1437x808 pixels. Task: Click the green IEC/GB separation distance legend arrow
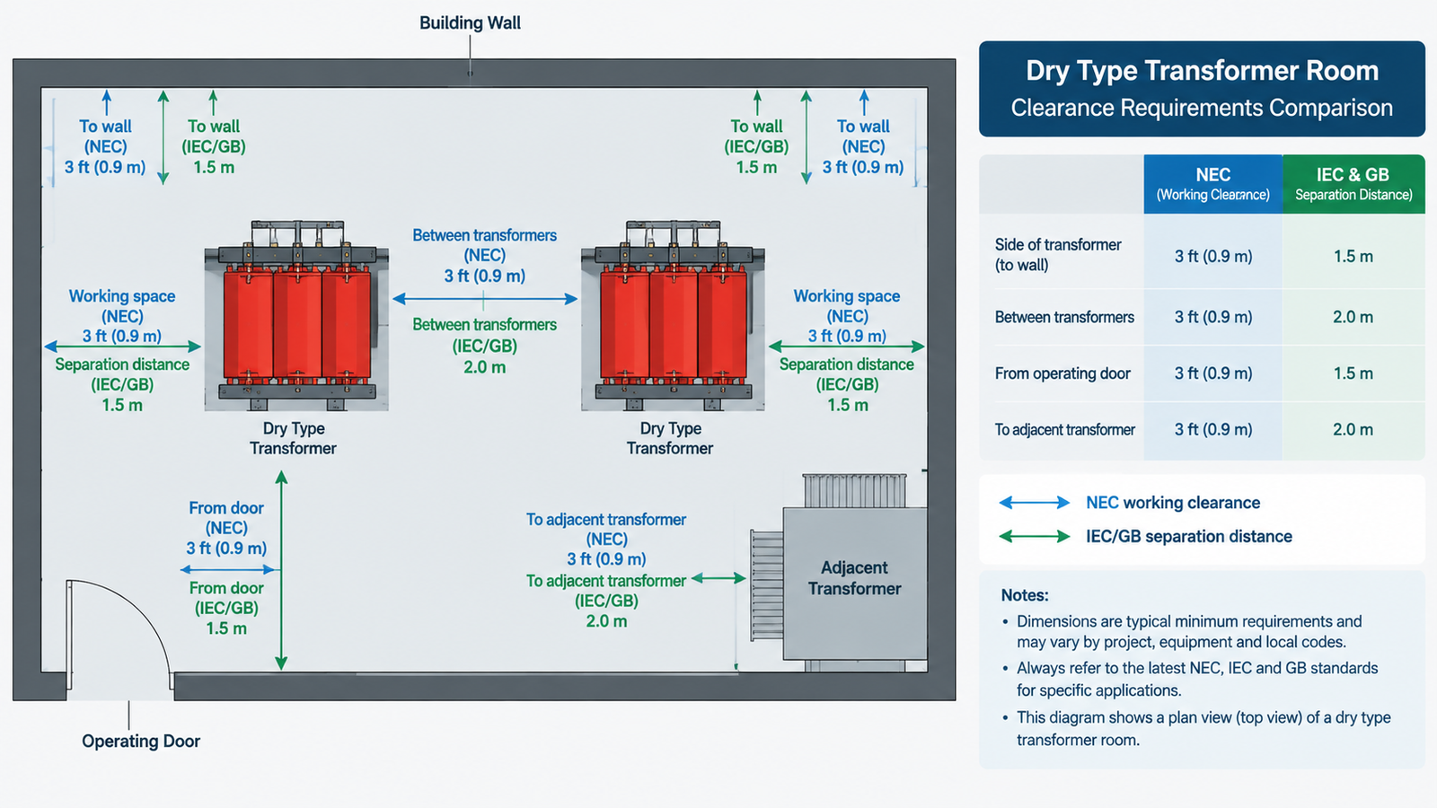[x=1035, y=536]
